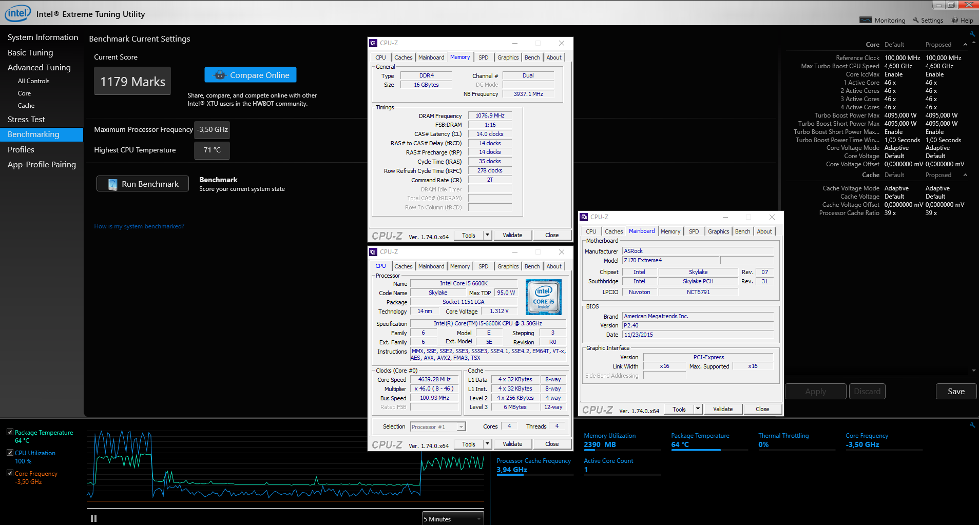
Task: Open 'How is my system benchmarked?' link
Action: pos(139,226)
